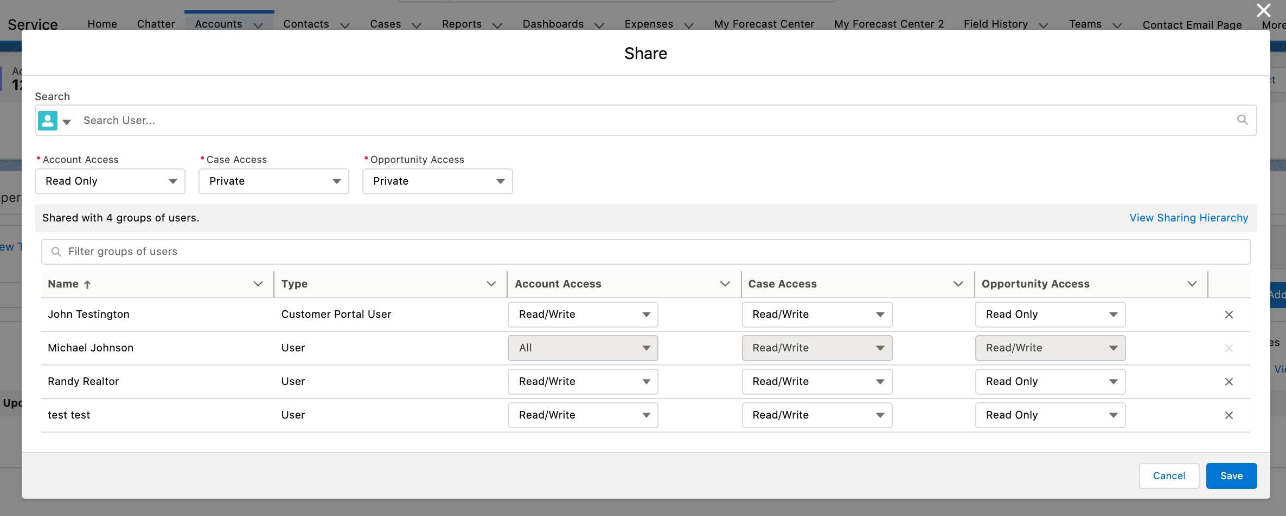Screen dimensions: 1286x516
Task: Click the user avatar icon in the search bar
Action: pos(48,120)
